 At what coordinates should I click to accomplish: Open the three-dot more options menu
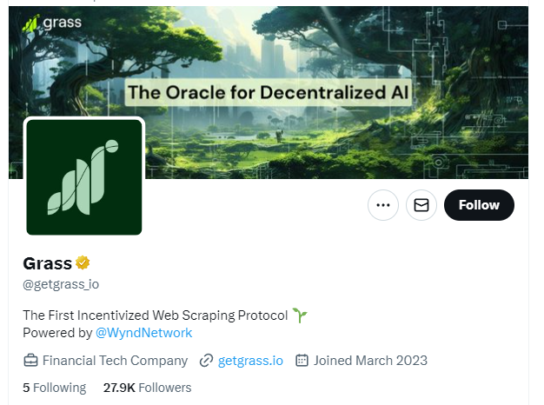click(x=383, y=205)
